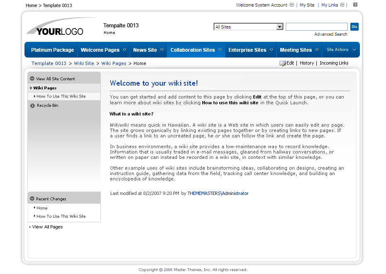The image size is (386, 274).
Task: Click the THEMEMASTERS\Administrator user link
Action: (x=218, y=193)
